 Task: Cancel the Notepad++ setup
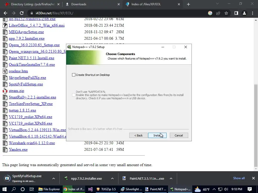(x=179, y=135)
